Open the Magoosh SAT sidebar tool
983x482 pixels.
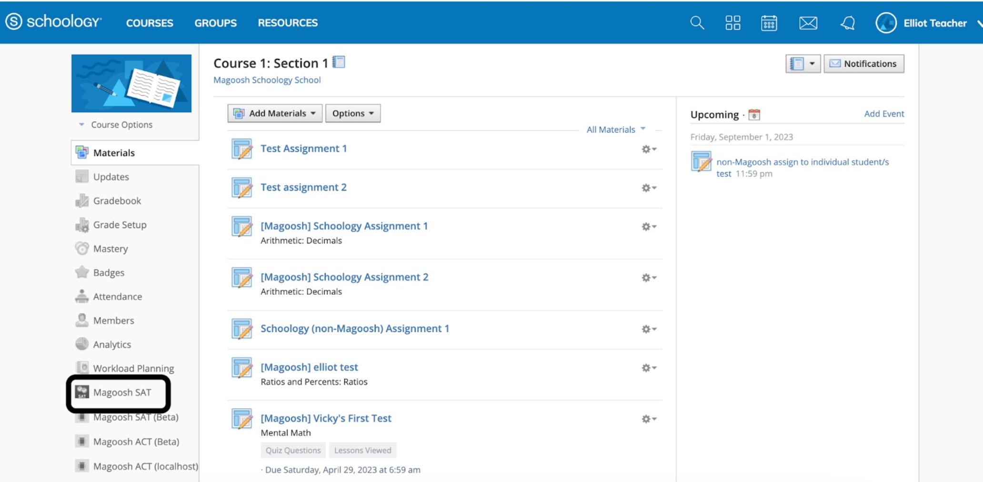point(122,392)
